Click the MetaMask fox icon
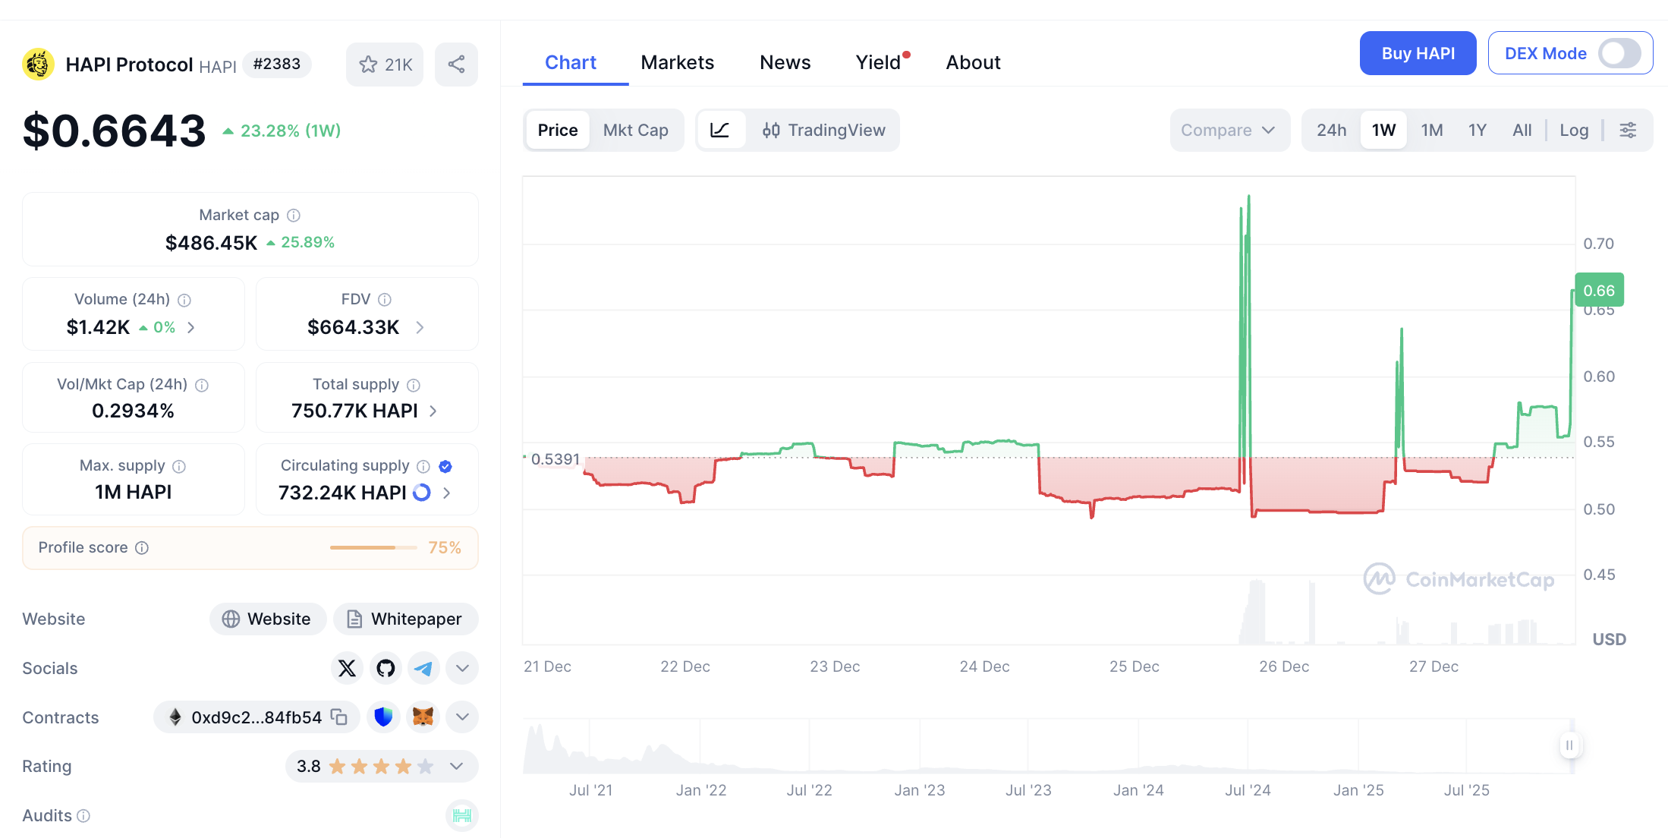 [x=423, y=717]
